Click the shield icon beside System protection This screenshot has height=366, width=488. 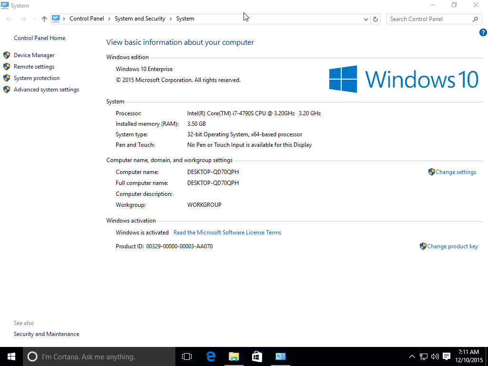[x=7, y=78]
